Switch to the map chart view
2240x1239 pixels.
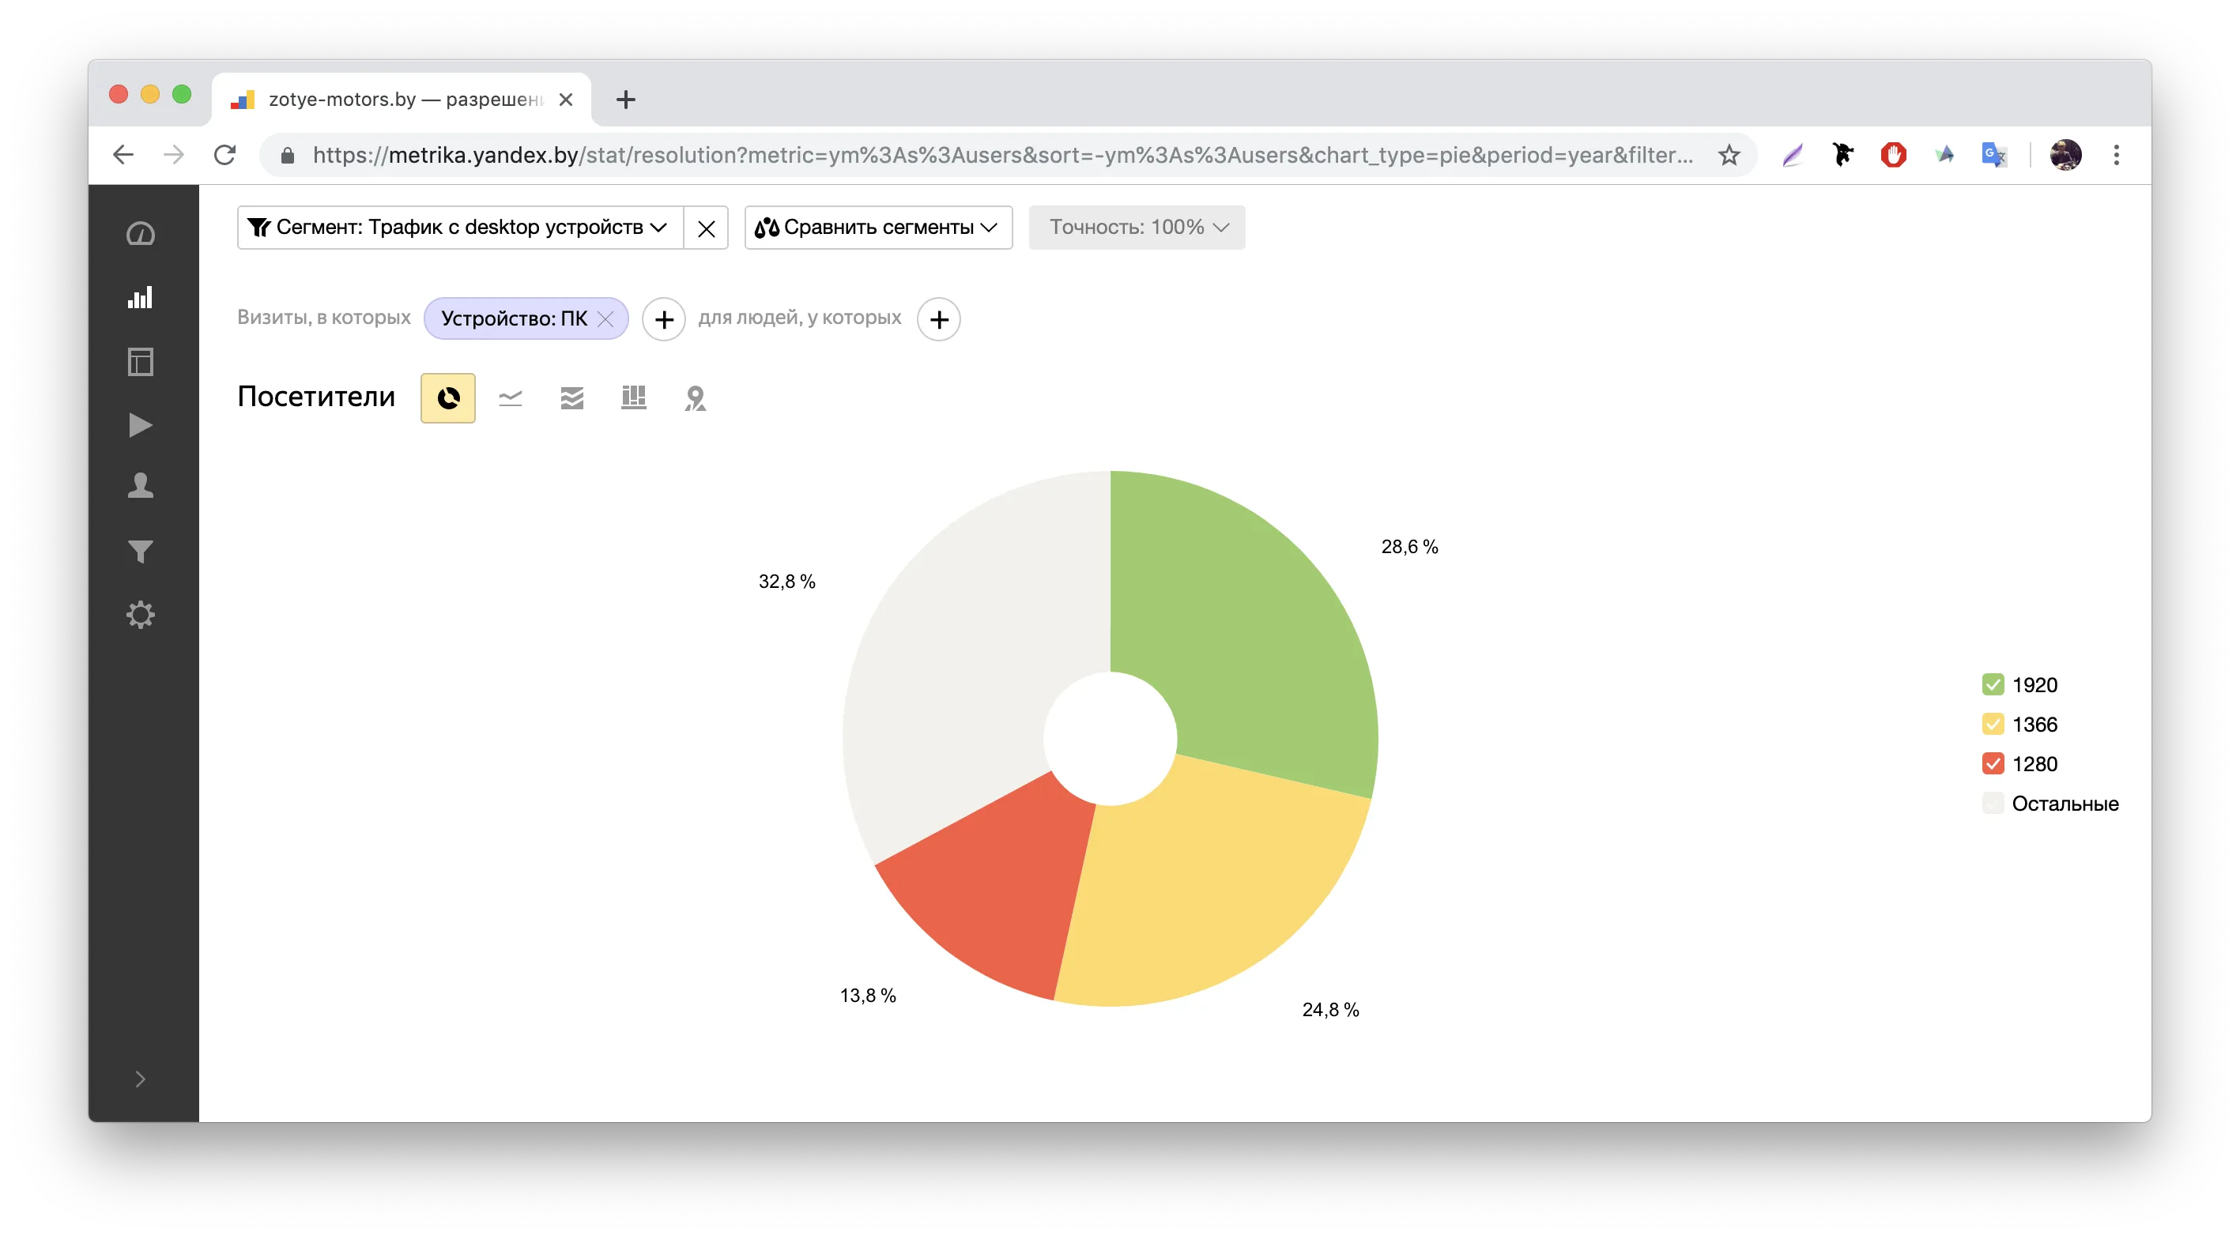[x=695, y=397]
